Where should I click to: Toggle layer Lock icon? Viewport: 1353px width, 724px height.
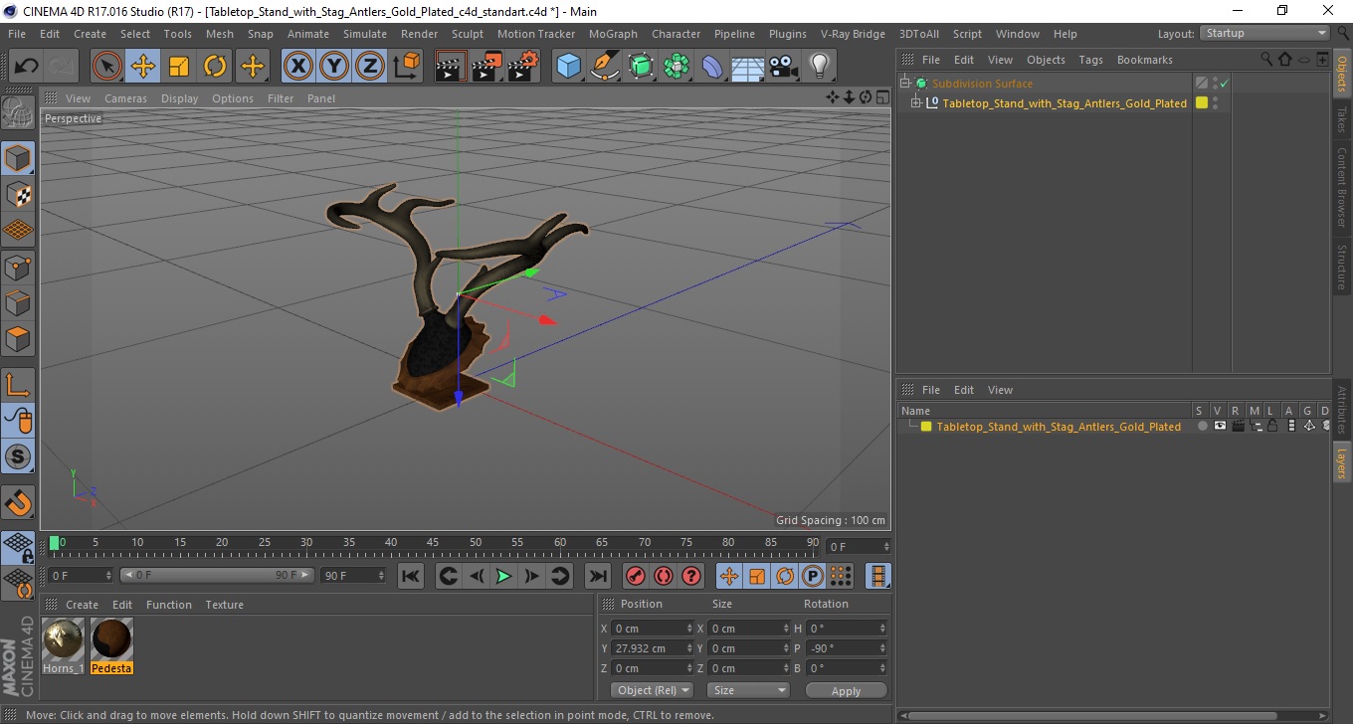point(1272,427)
